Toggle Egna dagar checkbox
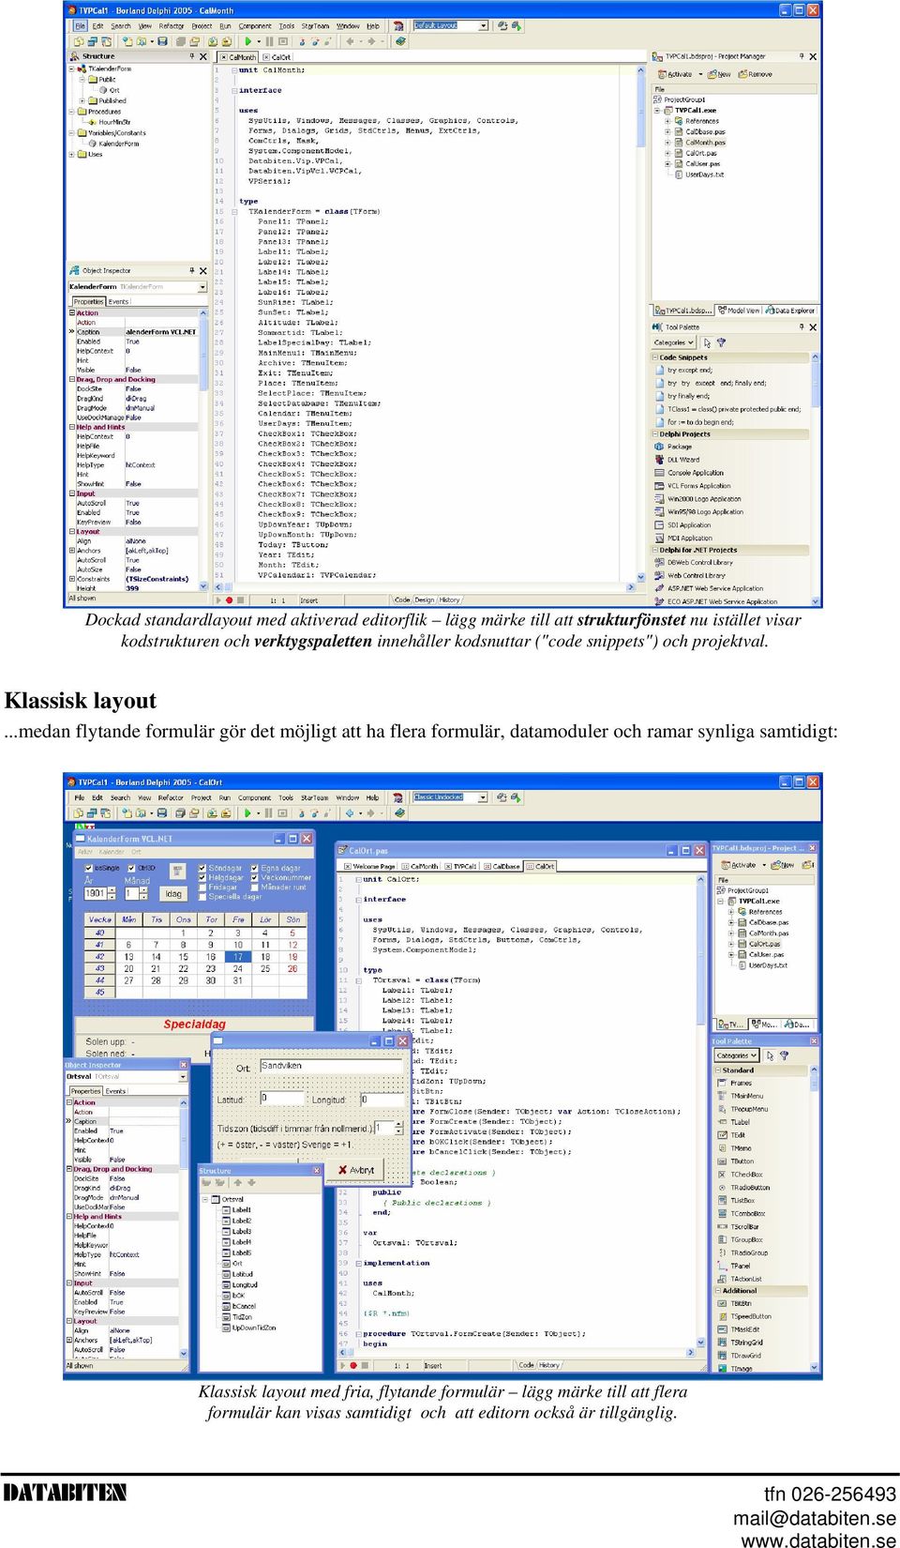The width and height of the screenshot is (900, 1548). [x=255, y=869]
